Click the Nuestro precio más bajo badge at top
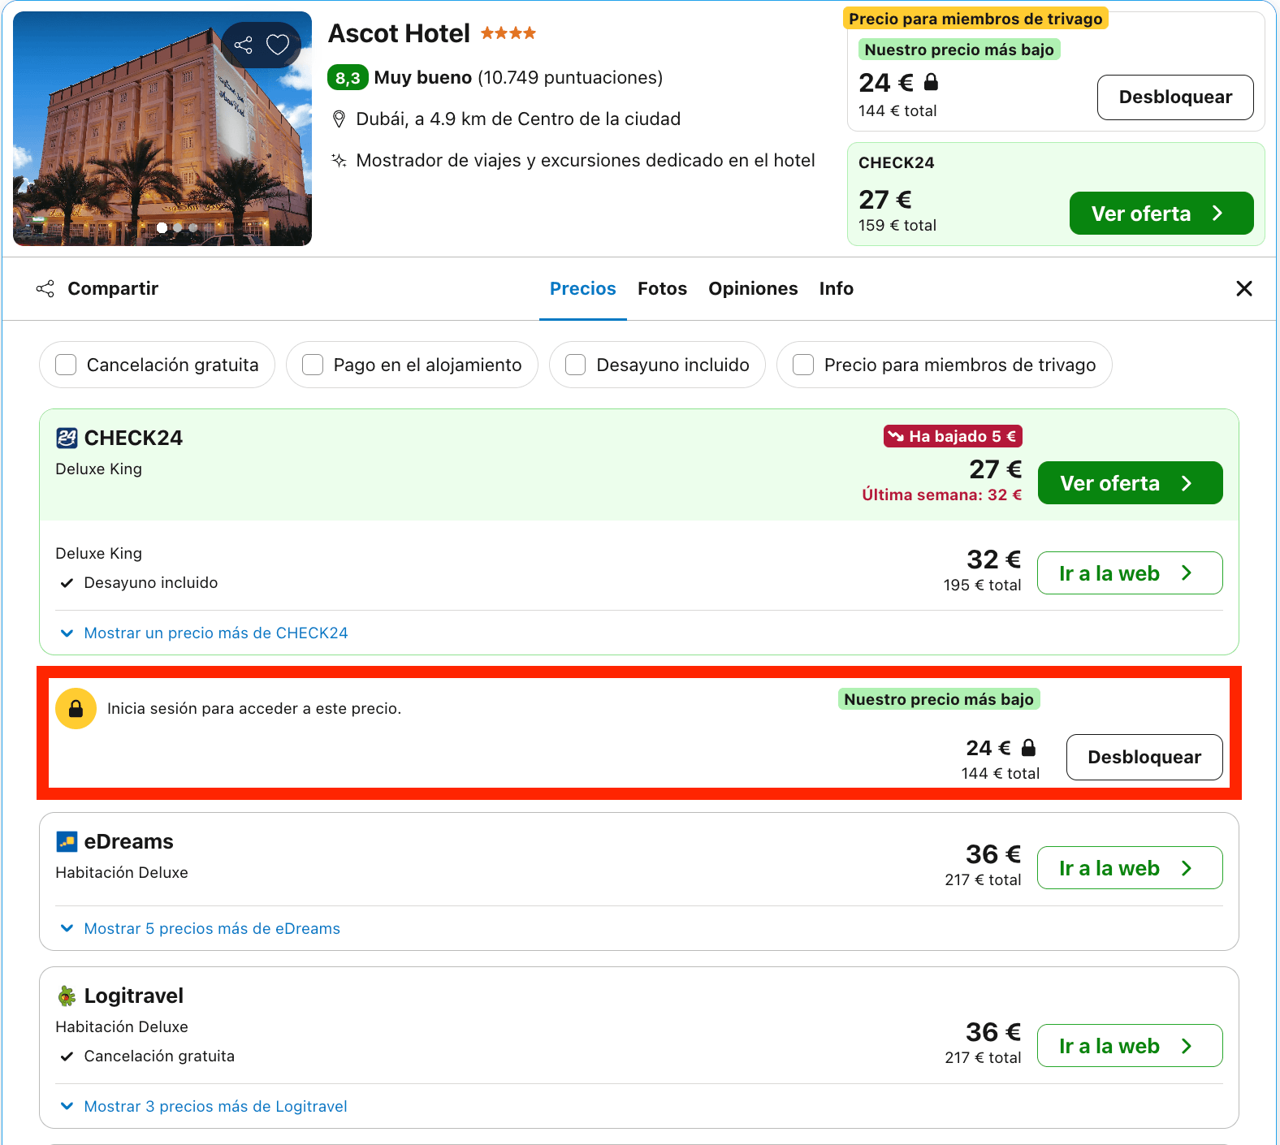The height and width of the screenshot is (1145, 1280). [x=959, y=50]
